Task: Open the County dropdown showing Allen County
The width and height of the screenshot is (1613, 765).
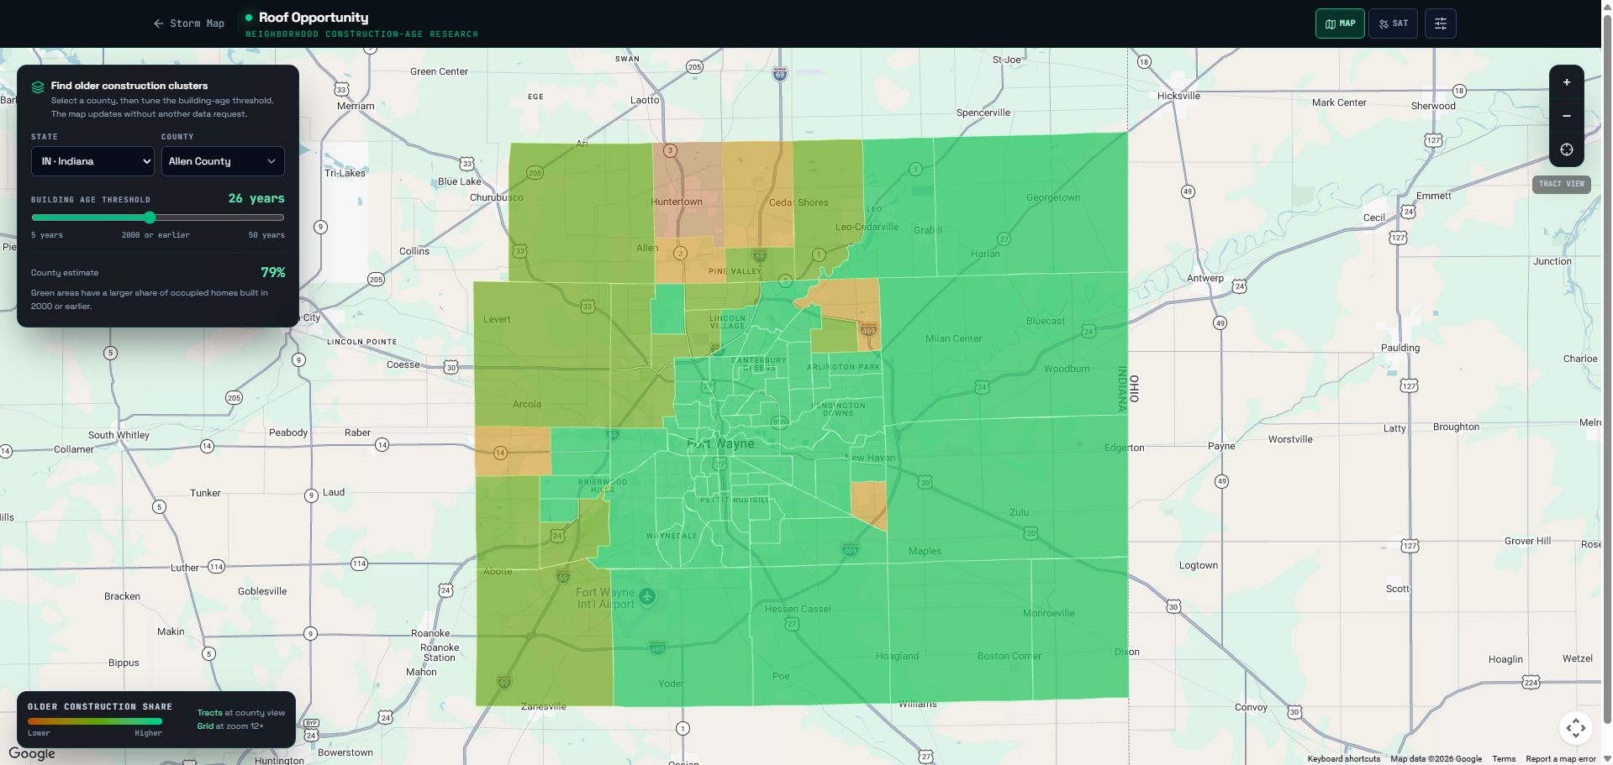Action: click(x=223, y=161)
